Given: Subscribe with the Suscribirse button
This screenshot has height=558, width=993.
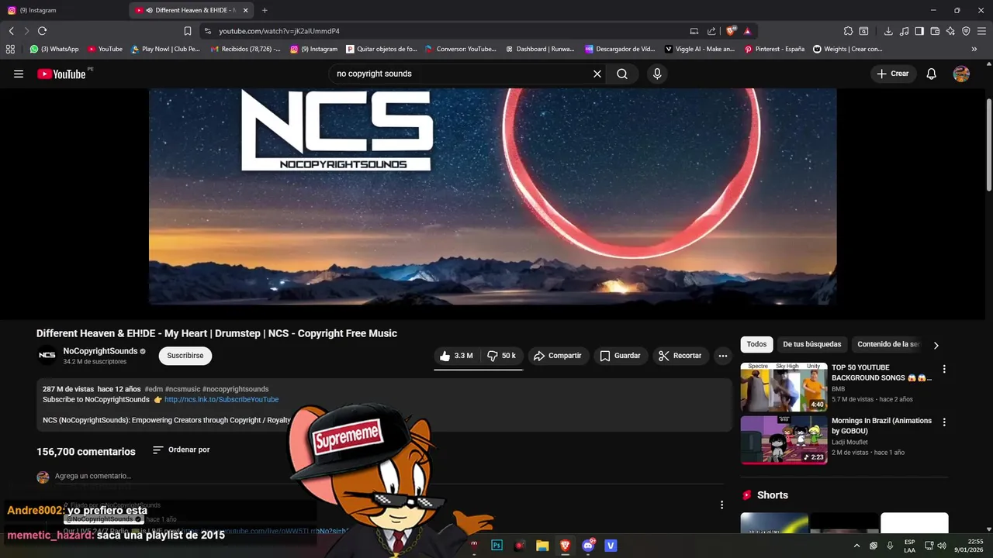Looking at the screenshot, I should tap(185, 356).
